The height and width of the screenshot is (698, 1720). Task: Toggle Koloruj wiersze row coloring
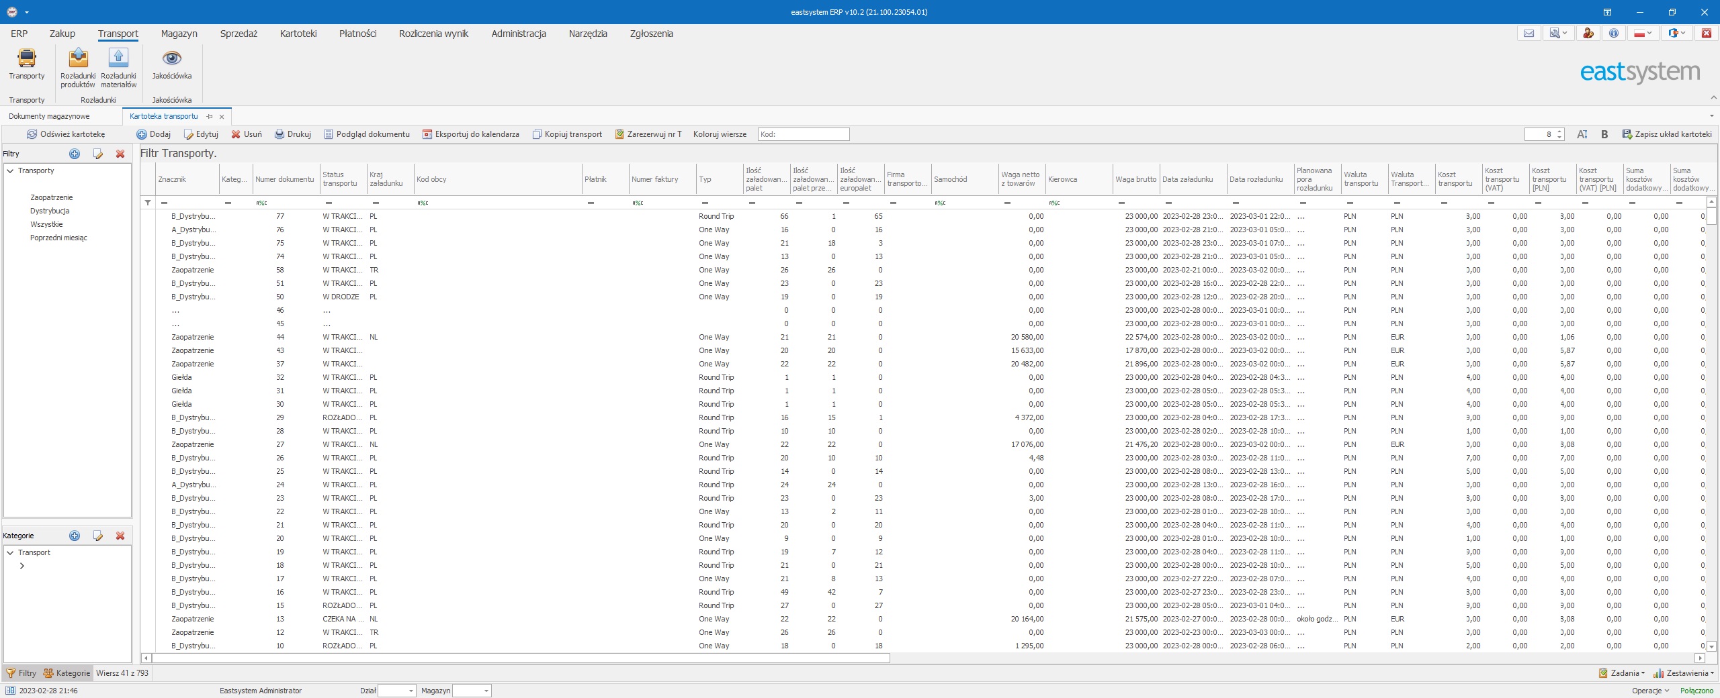coord(720,134)
